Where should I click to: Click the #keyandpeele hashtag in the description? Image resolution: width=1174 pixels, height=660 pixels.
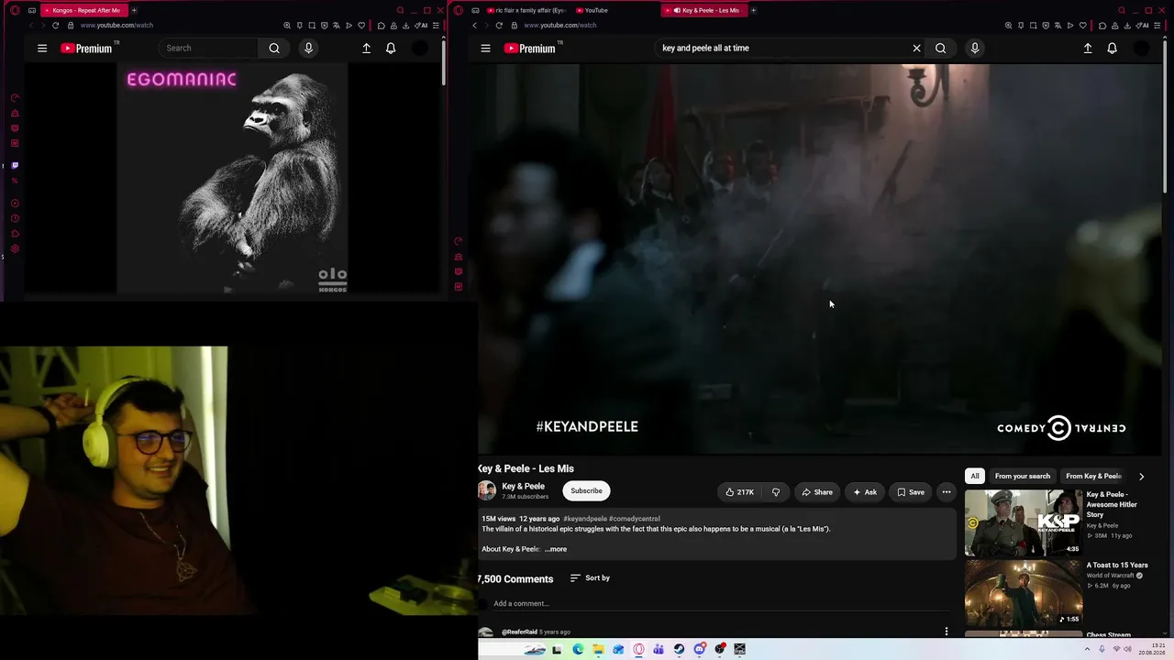585,519
